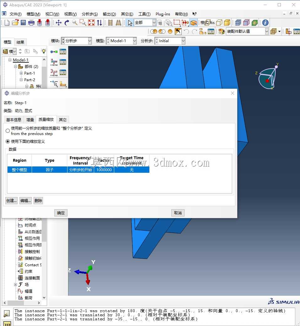Select 'use scaled mass from previous step' option
This screenshot has height=326, width=300.
[x=8, y=131]
